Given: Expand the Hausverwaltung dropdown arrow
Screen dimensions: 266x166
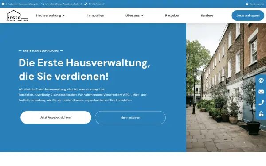Looking at the screenshot, I should click(64, 15).
